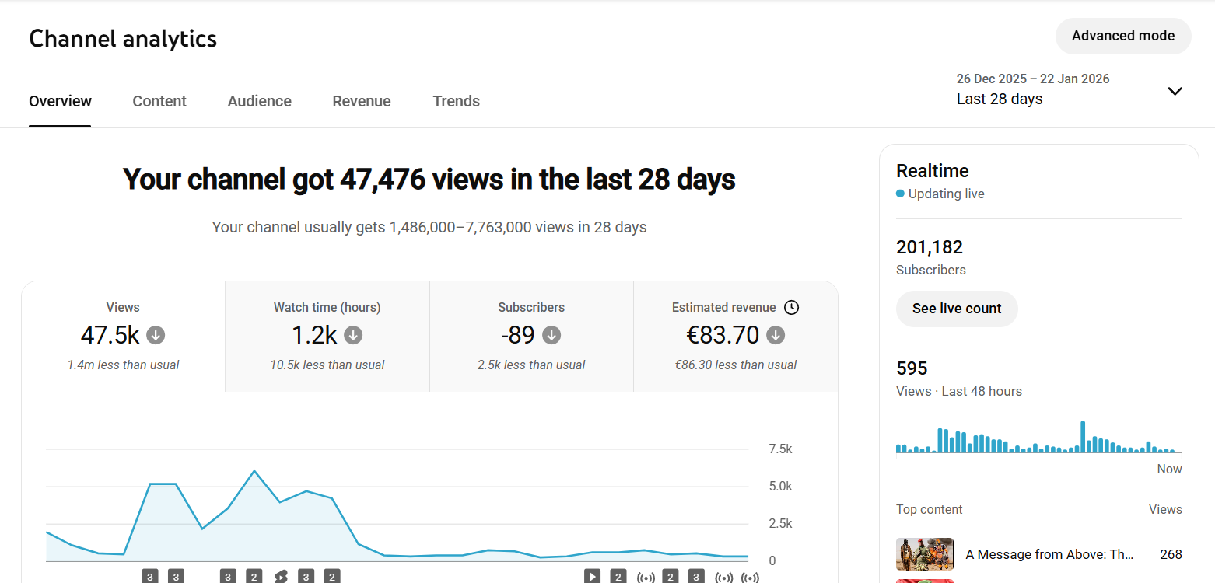
Task: Click the down arrow icon beside 1.2k
Action: pos(353,335)
